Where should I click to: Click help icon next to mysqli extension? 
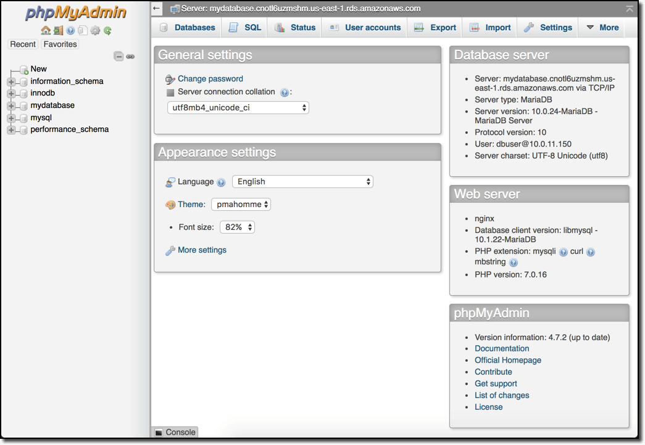coord(564,252)
